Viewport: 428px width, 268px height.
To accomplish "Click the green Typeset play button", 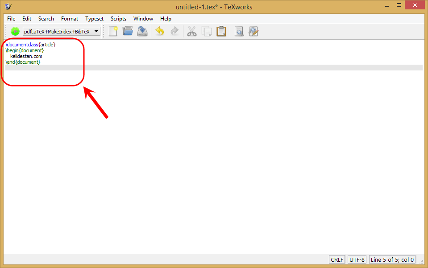I will coord(15,31).
